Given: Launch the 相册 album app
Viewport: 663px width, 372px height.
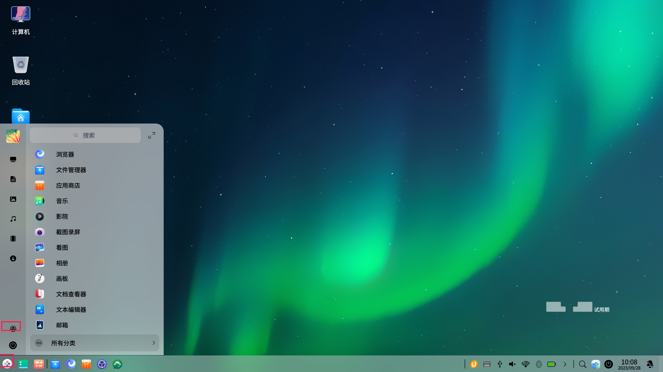Looking at the screenshot, I should click(95, 263).
